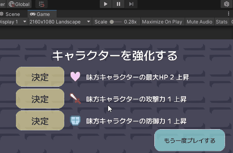The width and height of the screenshot is (233, 153).
Task: Click the sword attack icon
Action: click(75, 99)
